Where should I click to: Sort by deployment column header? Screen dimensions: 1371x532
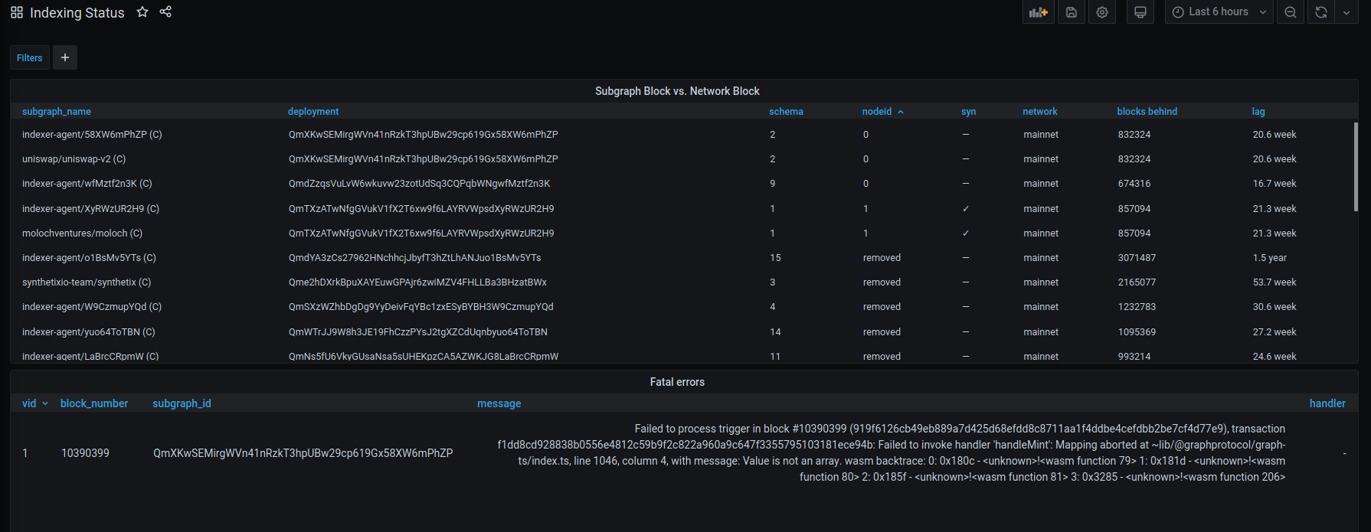tap(313, 112)
